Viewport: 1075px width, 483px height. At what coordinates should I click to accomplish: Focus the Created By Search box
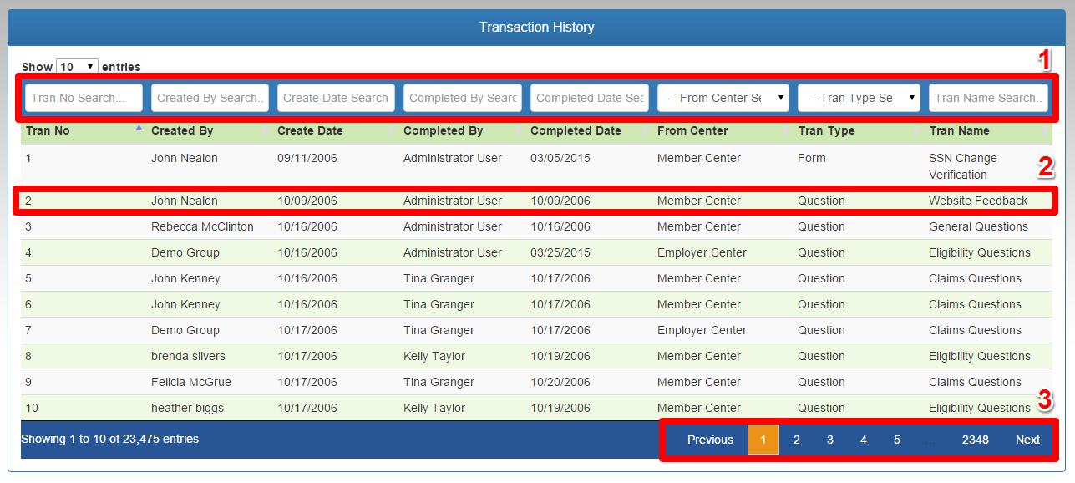(x=210, y=98)
